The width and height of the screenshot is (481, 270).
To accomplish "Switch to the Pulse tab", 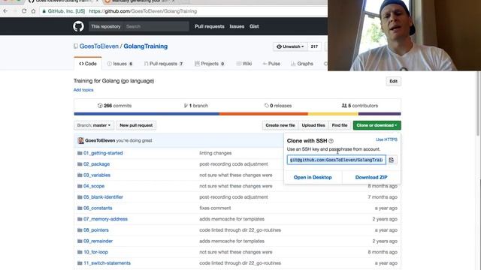I will click(x=271, y=64).
